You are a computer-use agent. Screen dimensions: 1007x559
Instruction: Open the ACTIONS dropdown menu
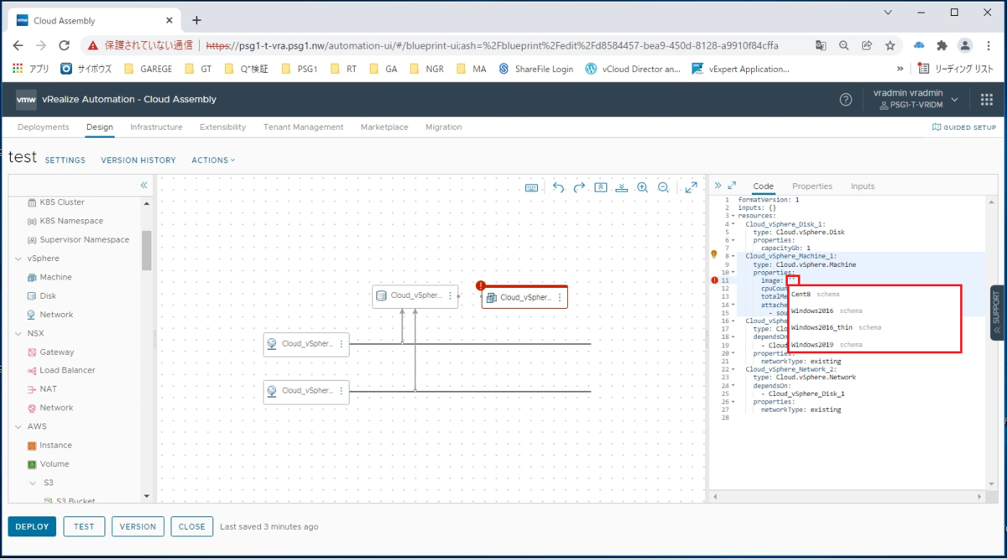pyautogui.click(x=213, y=160)
